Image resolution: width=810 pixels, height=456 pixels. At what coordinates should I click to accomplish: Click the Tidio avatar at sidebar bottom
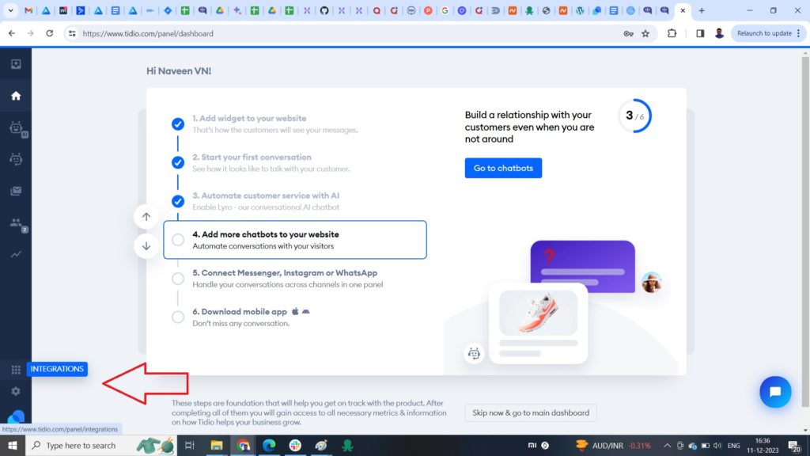click(x=16, y=416)
